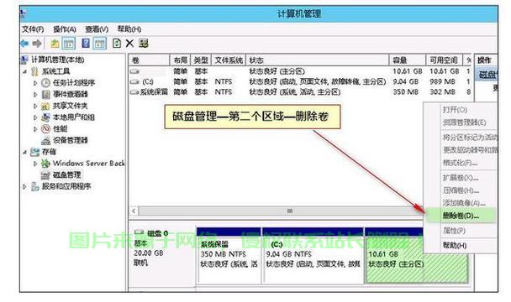Viewport: 511px width, 302px height.
Task: Click the 302 MB free space cell
Action: click(443, 92)
